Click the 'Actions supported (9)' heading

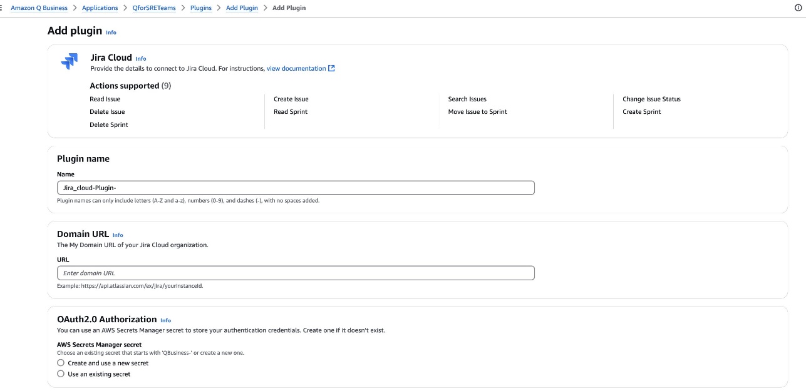coord(130,86)
